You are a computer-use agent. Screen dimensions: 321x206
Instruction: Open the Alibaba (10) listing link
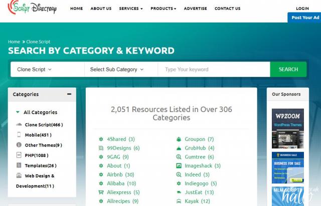coord(121,183)
